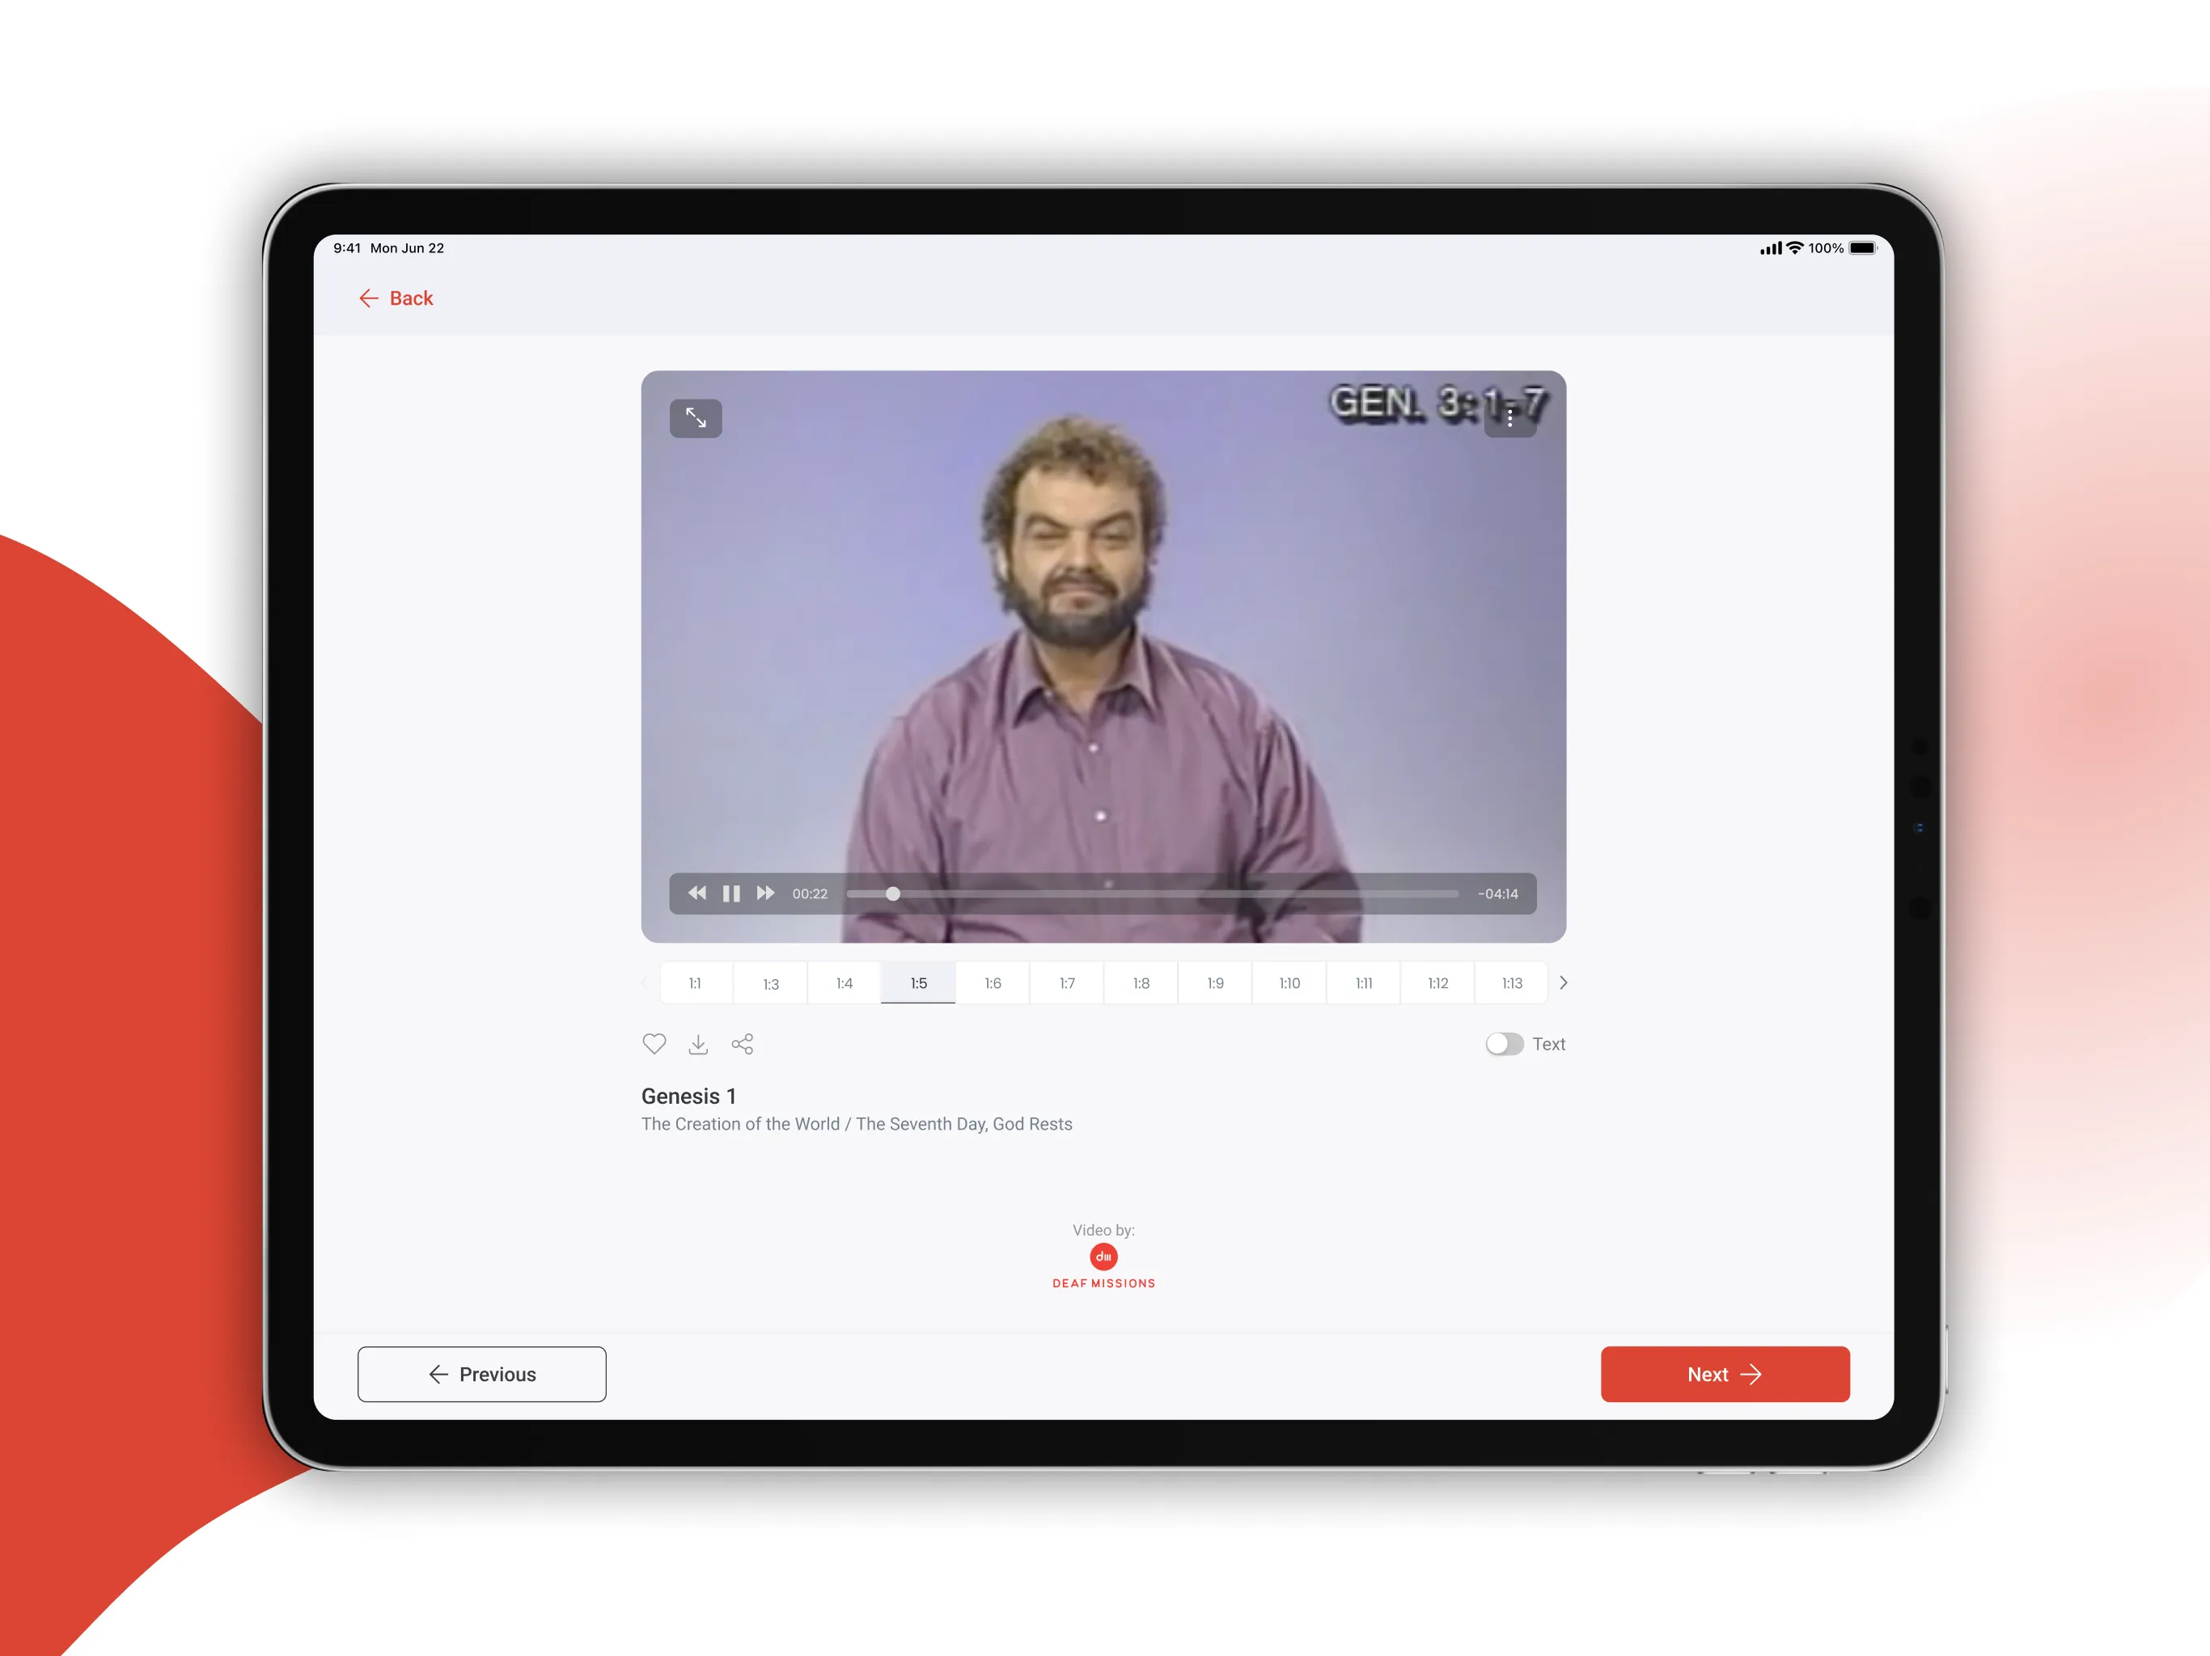Select verse 1:5 tab
The height and width of the screenshot is (1656, 2210).
(917, 981)
